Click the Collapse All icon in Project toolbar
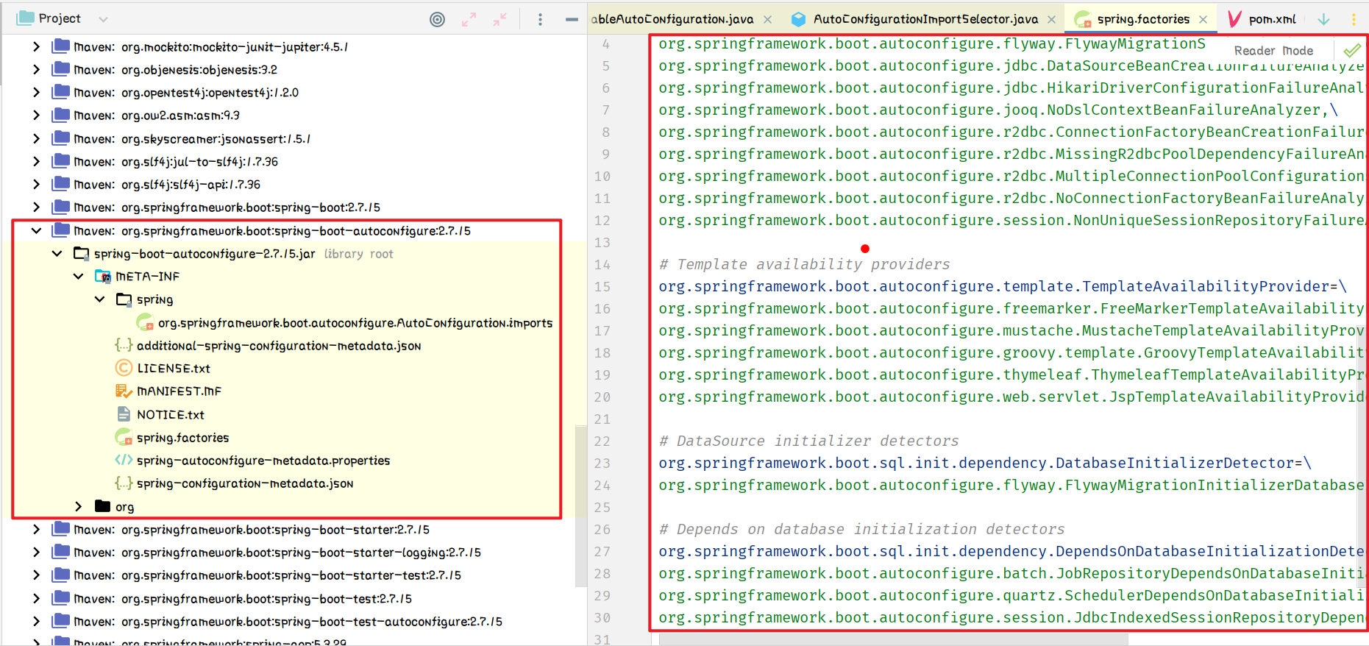The height and width of the screenshot is (646, 1369). click(499, 19)
